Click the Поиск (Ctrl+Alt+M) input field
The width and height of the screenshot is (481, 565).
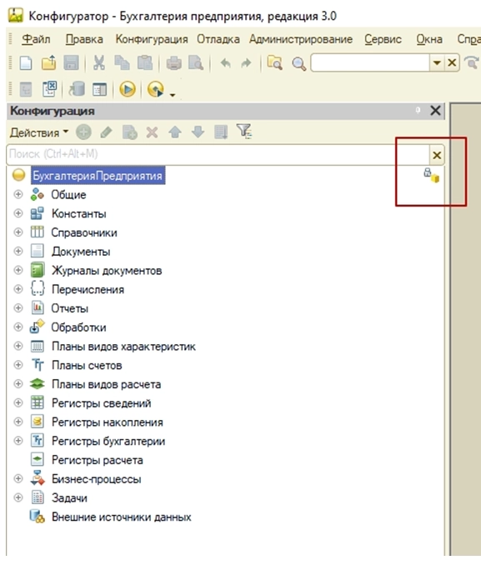pyautogui.click(x=218, y=154)
